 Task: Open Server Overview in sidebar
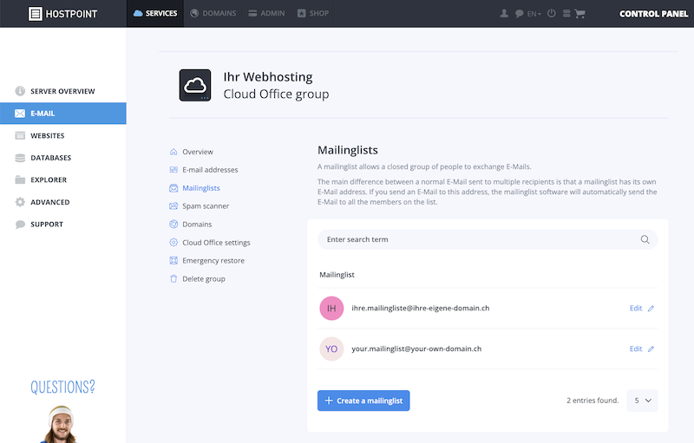point(62,91)
